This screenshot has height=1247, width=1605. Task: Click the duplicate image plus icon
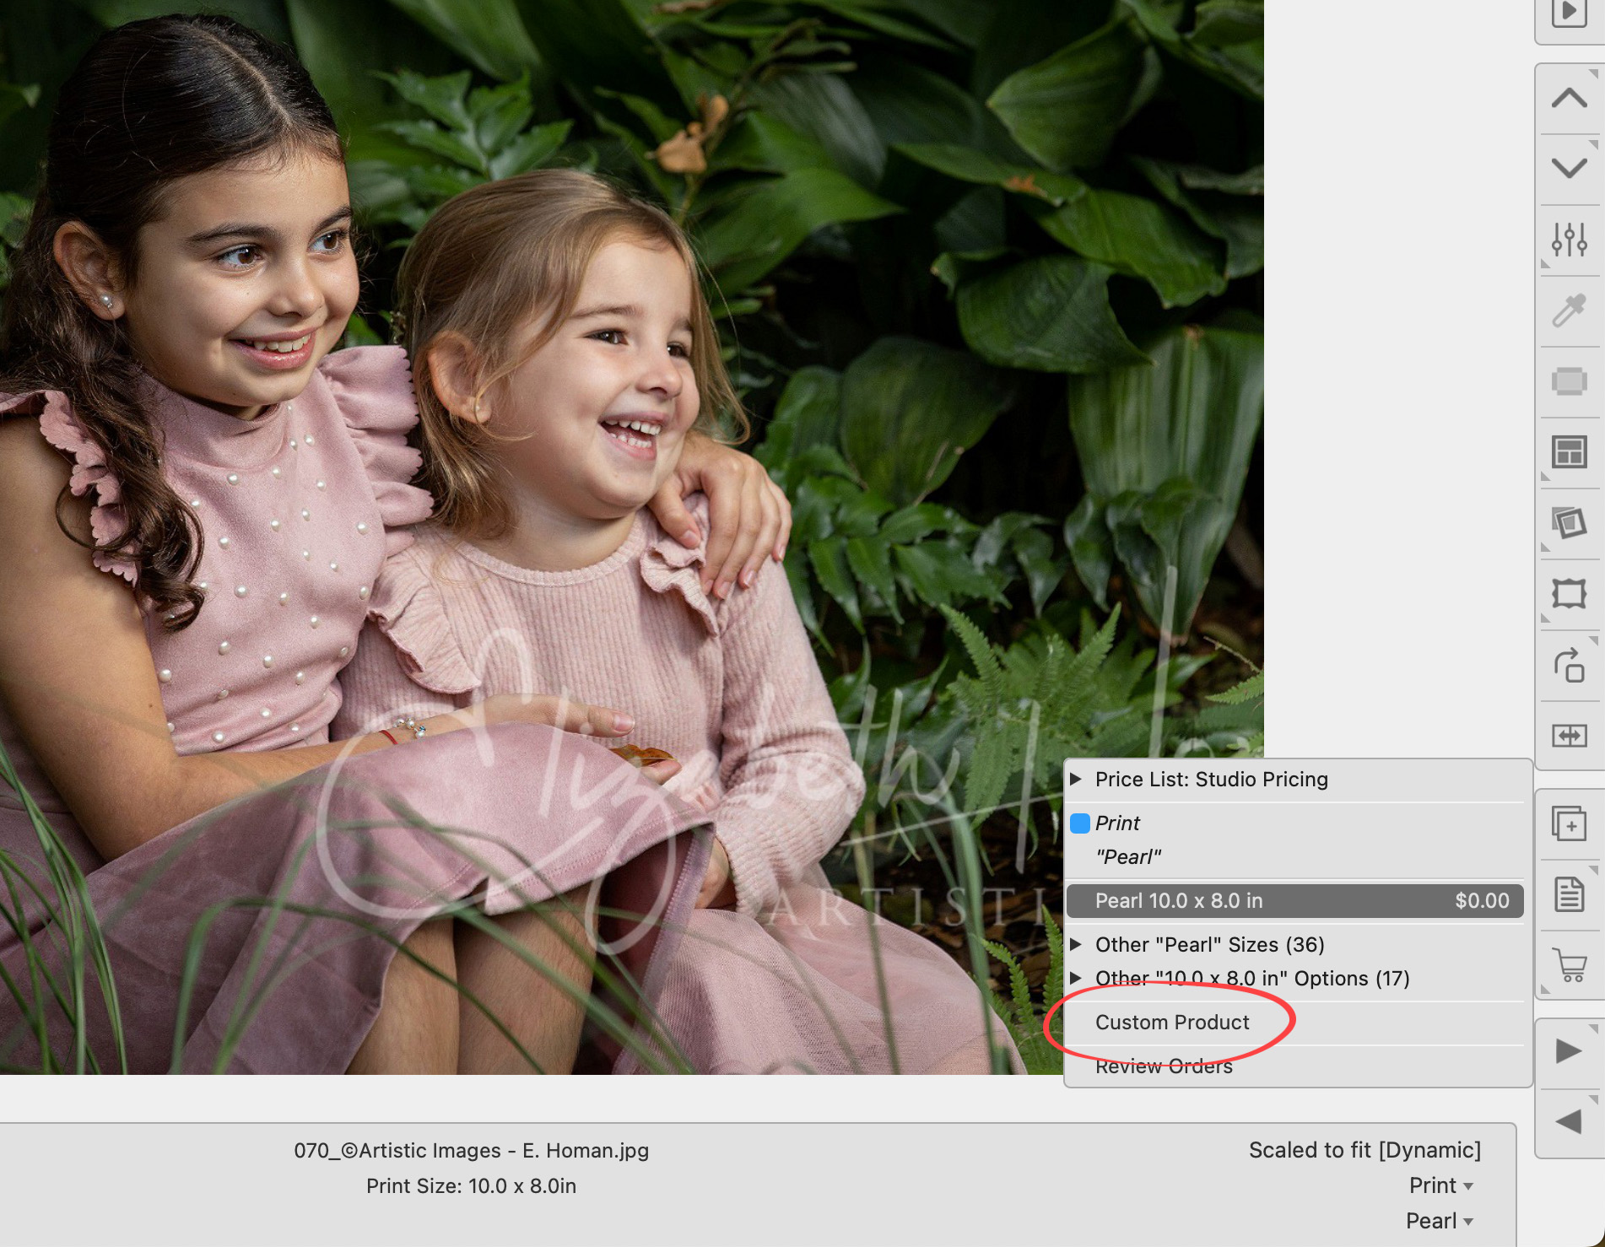pyautogui.click(x=1569, y=823)
